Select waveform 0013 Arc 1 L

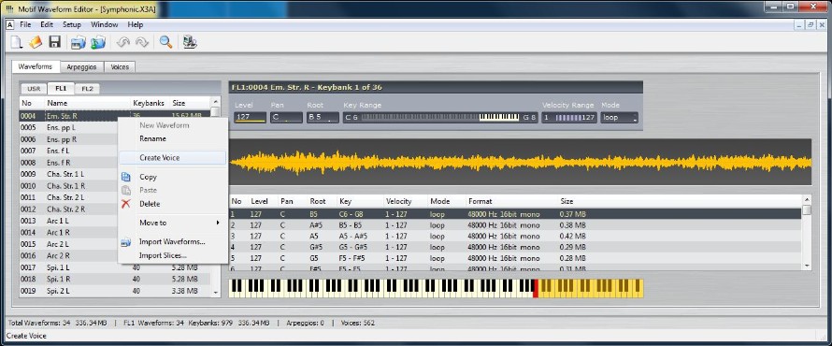tap(69, 221)
